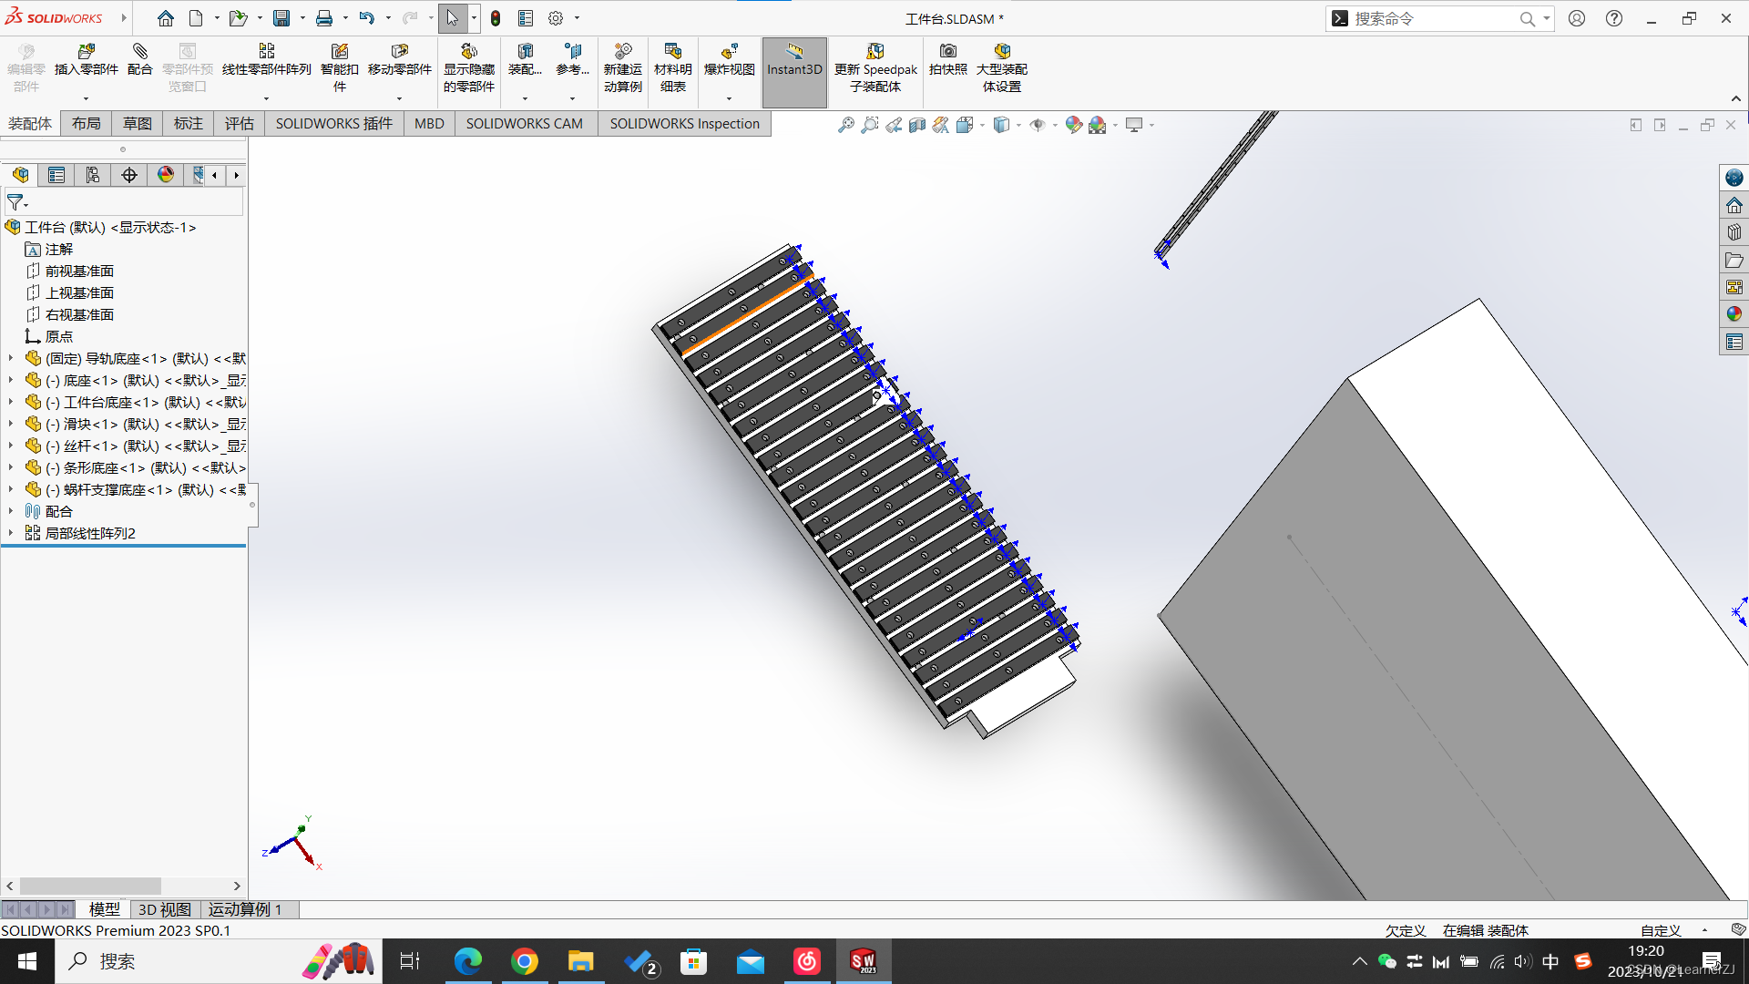
Task: Click the 运动算例 1 motion study tab
Action: 244,909
